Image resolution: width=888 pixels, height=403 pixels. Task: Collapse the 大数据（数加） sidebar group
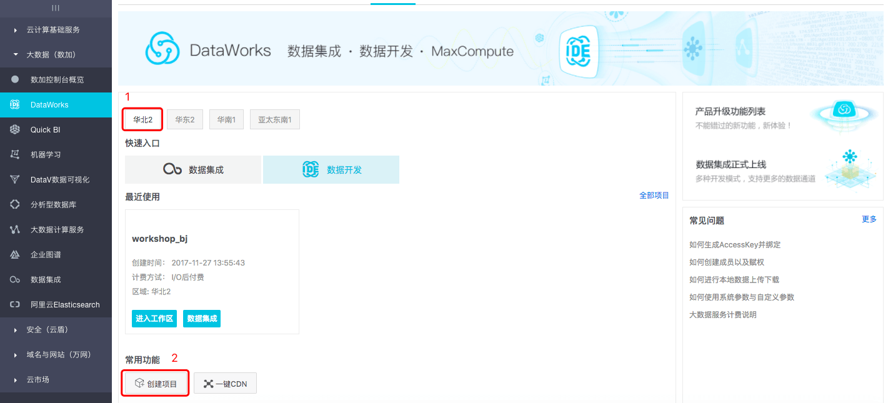point(56,54)
